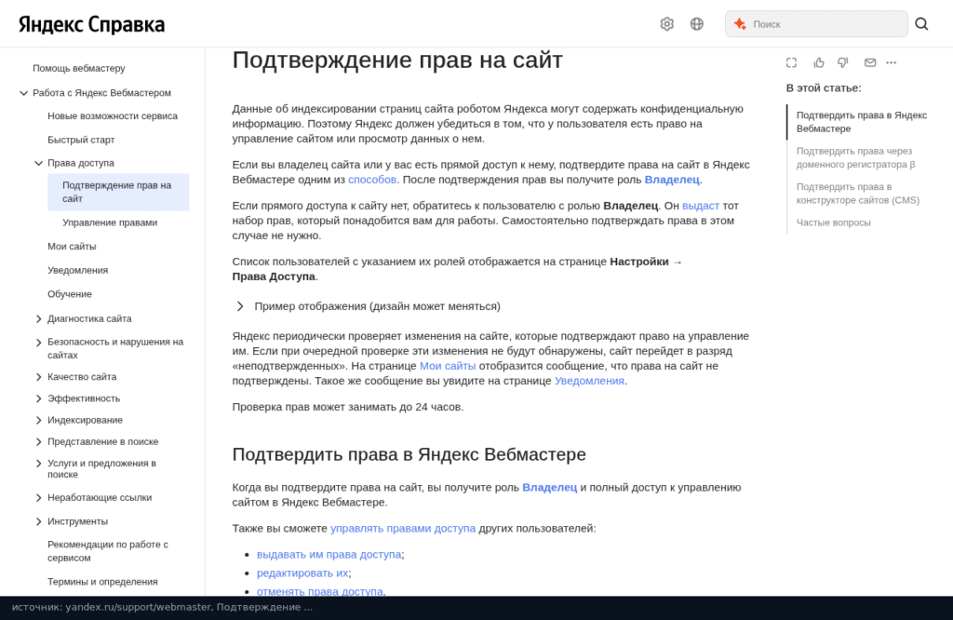Viewport: 953px width, 620px height.
Task: Expand the Диагностика сайта section
Action: click(x=38, y=318)
